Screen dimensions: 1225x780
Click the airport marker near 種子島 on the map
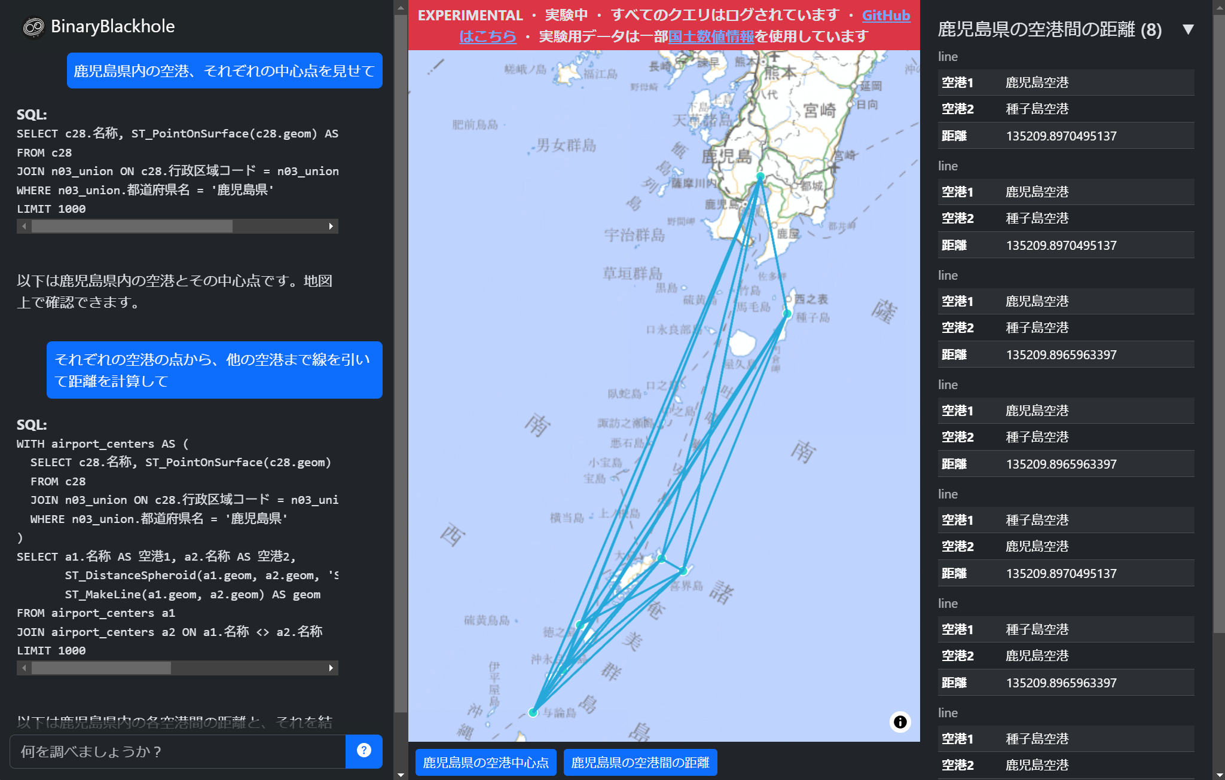[x=787, y=313]
